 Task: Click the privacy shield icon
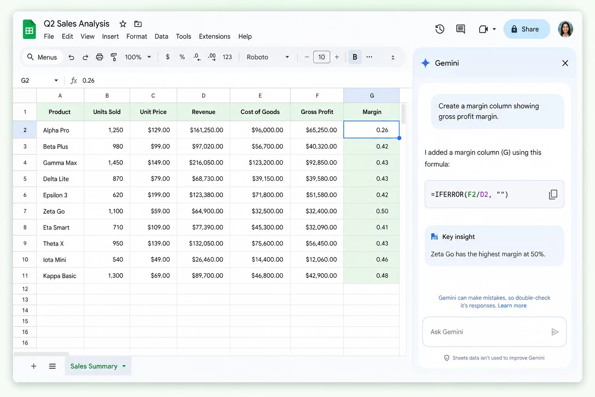[x=447, y=358]
